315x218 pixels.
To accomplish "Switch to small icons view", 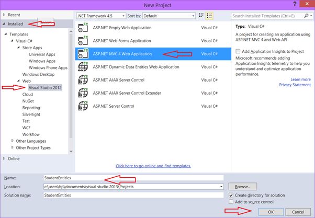I will (201, 16).
